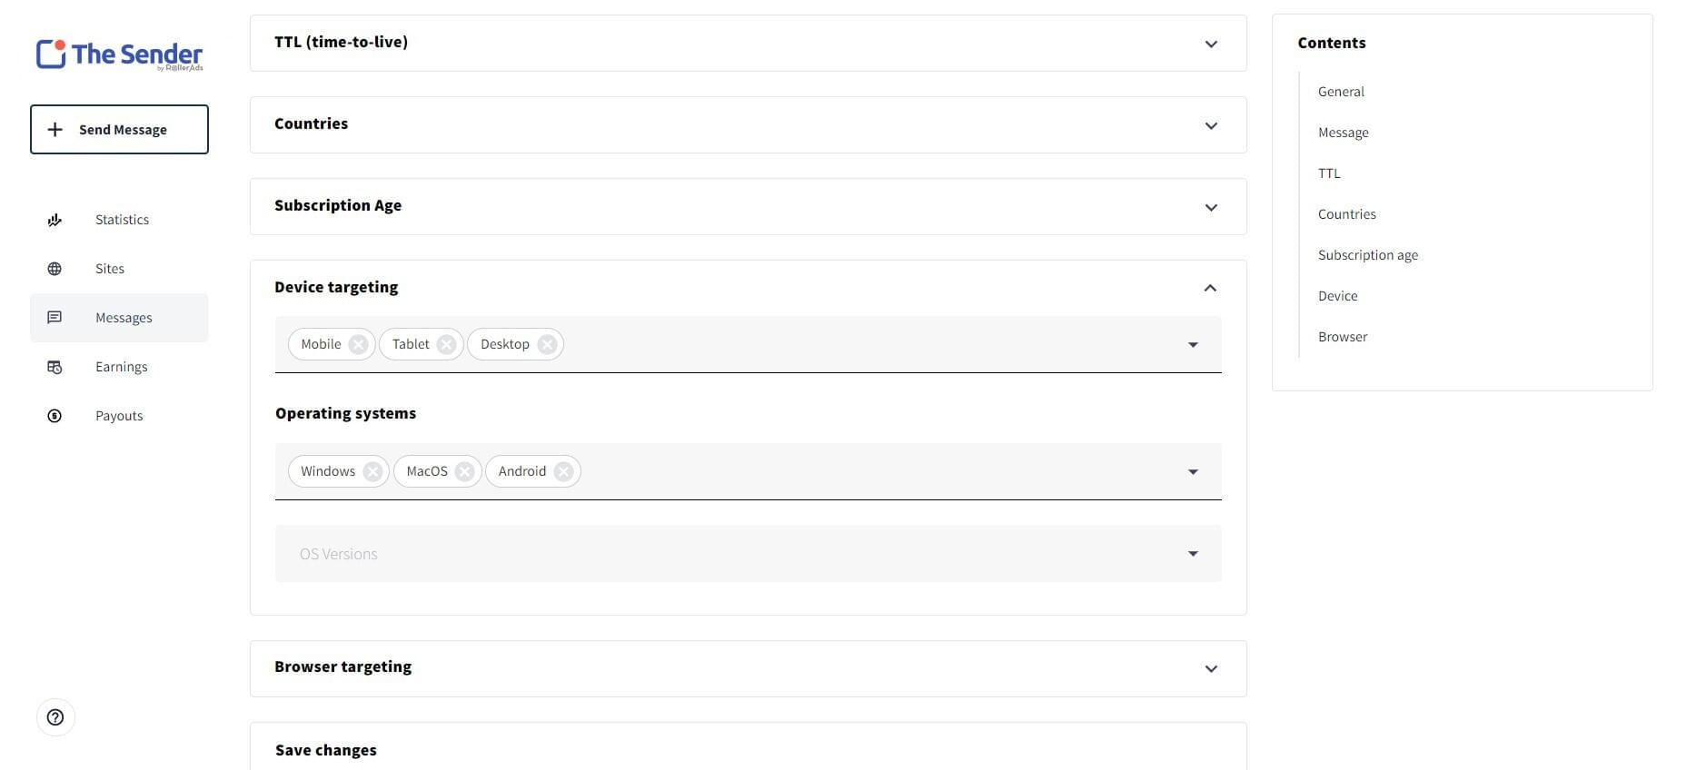
Task: Remove the Mobile device chip
Action: 359,344
